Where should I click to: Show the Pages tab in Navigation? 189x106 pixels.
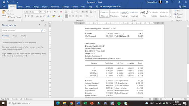15,36
